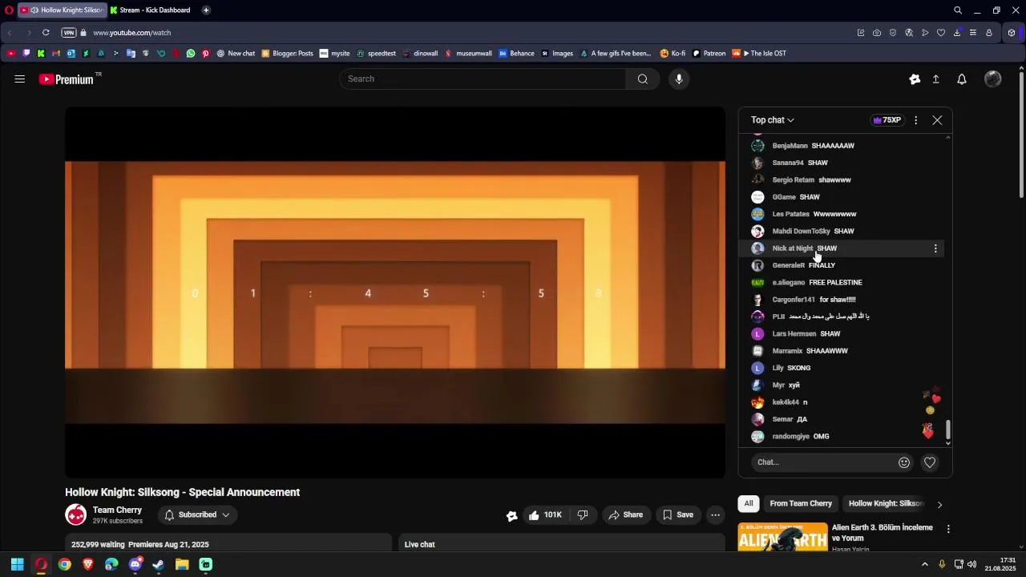Show next related filter chips arrow
The width and height of the screenshot is (1026, 577).
coord(939,504)
